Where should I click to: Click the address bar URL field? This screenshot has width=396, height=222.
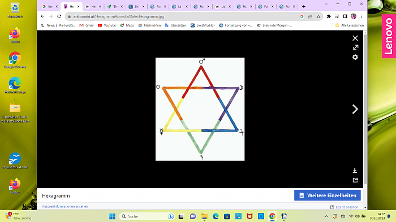tap(182, 16)
